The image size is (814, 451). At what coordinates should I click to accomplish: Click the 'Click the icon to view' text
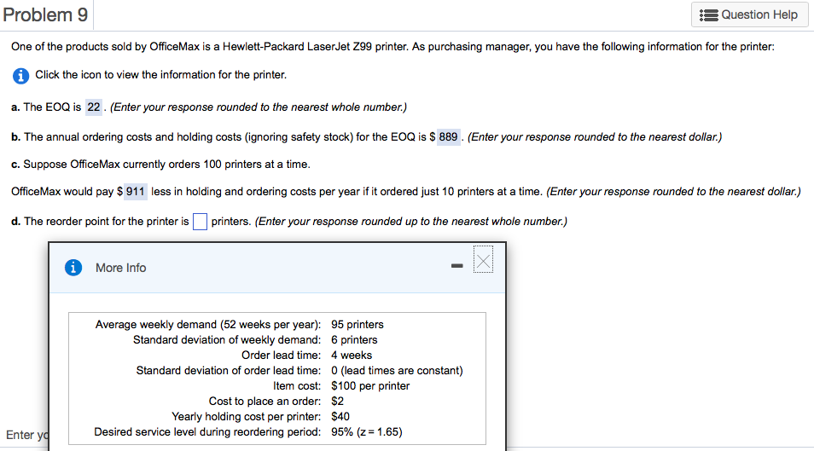[161, 75]
